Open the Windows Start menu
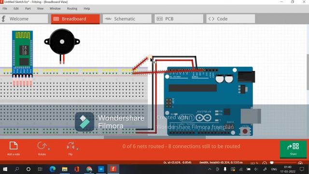This screenshot has height=174, width=309. coord(5,169)
